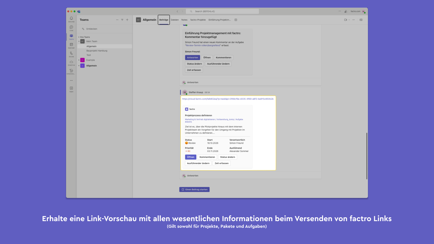Click the filter icon in the Teams header
Image resolution: width=434 pixels, height=244 pixels.
(x=122, y=20)
